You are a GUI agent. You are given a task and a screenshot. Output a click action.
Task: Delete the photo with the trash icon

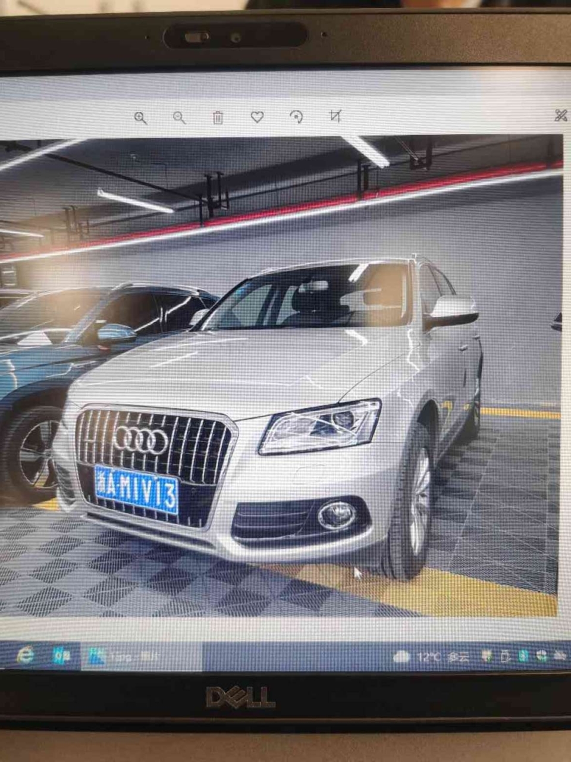(x=218, y=117)
